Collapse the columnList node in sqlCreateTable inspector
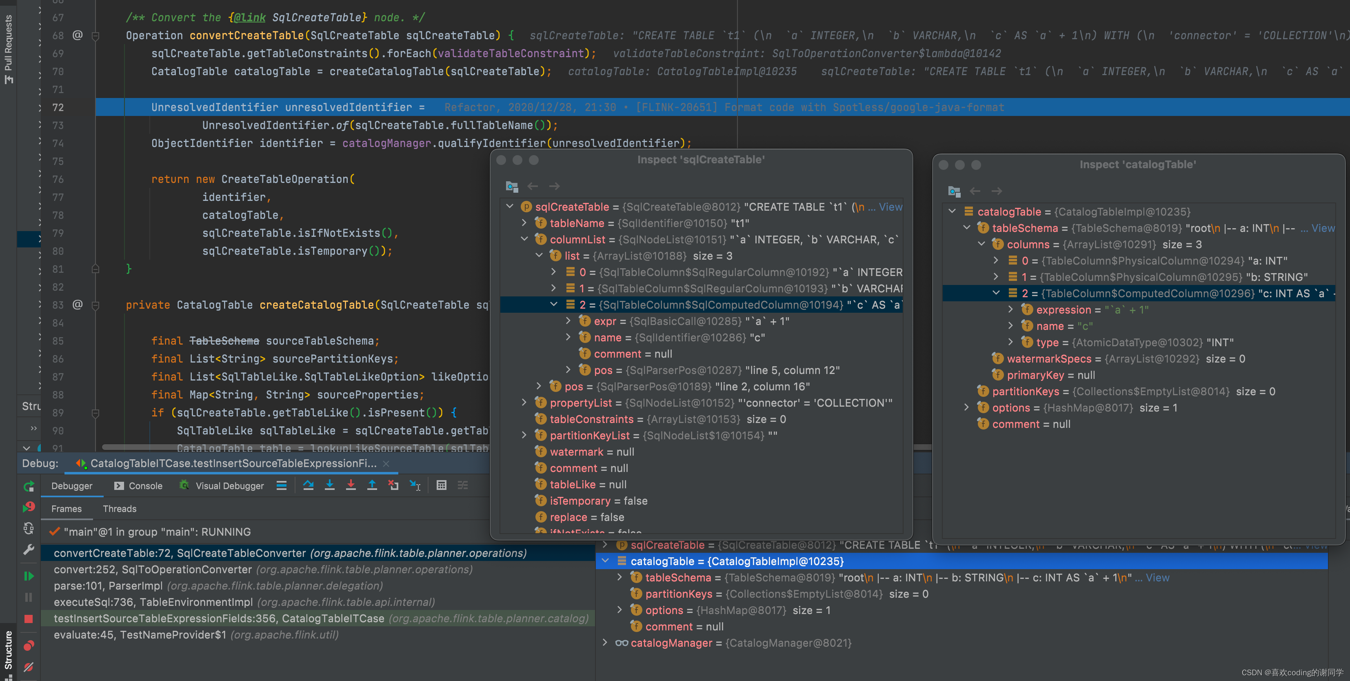This screenshot has height=681, width=1350. coord(524,239)
